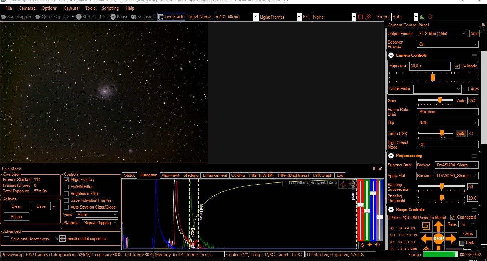
Task: Adjust the Gain slider handle
Action: 440,100
